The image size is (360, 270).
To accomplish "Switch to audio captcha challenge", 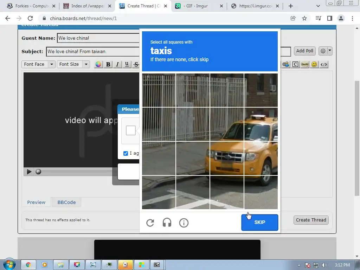I will tap(167, 223).
